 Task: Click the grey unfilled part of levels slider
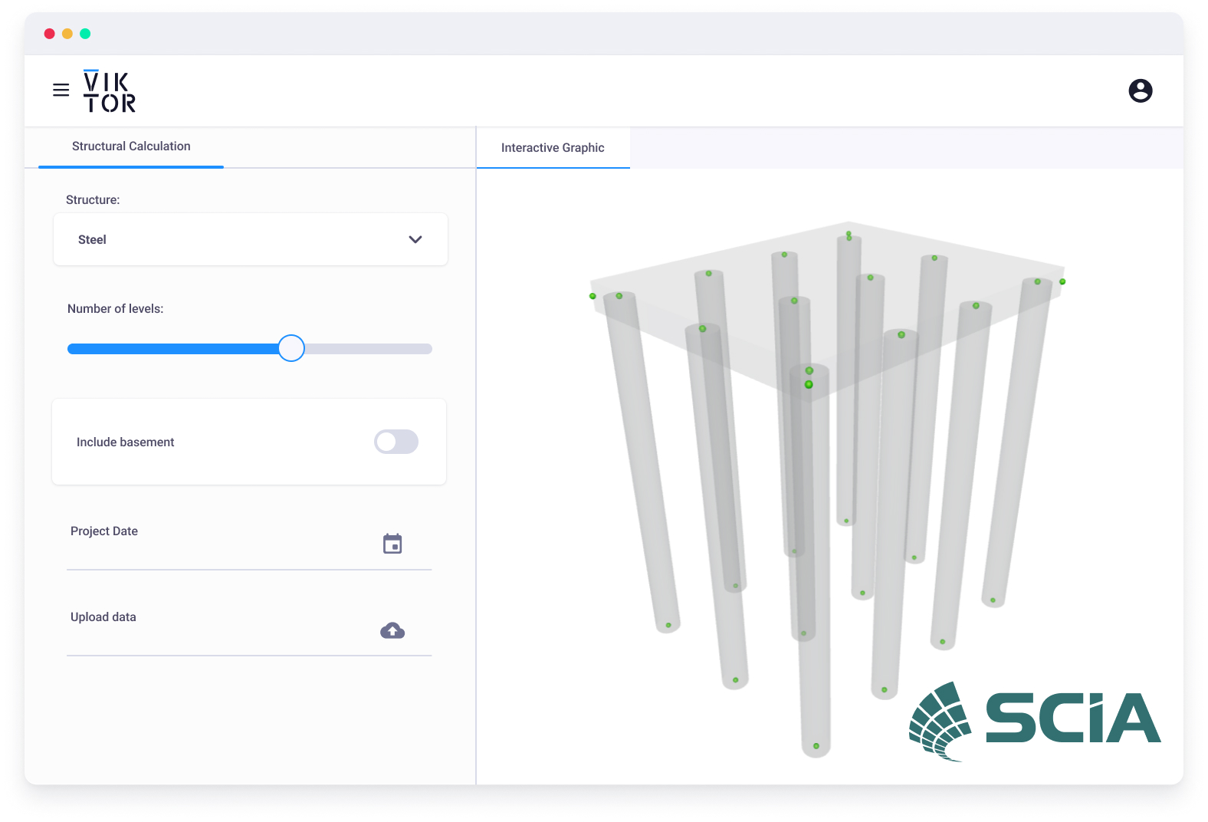point(368,349)
